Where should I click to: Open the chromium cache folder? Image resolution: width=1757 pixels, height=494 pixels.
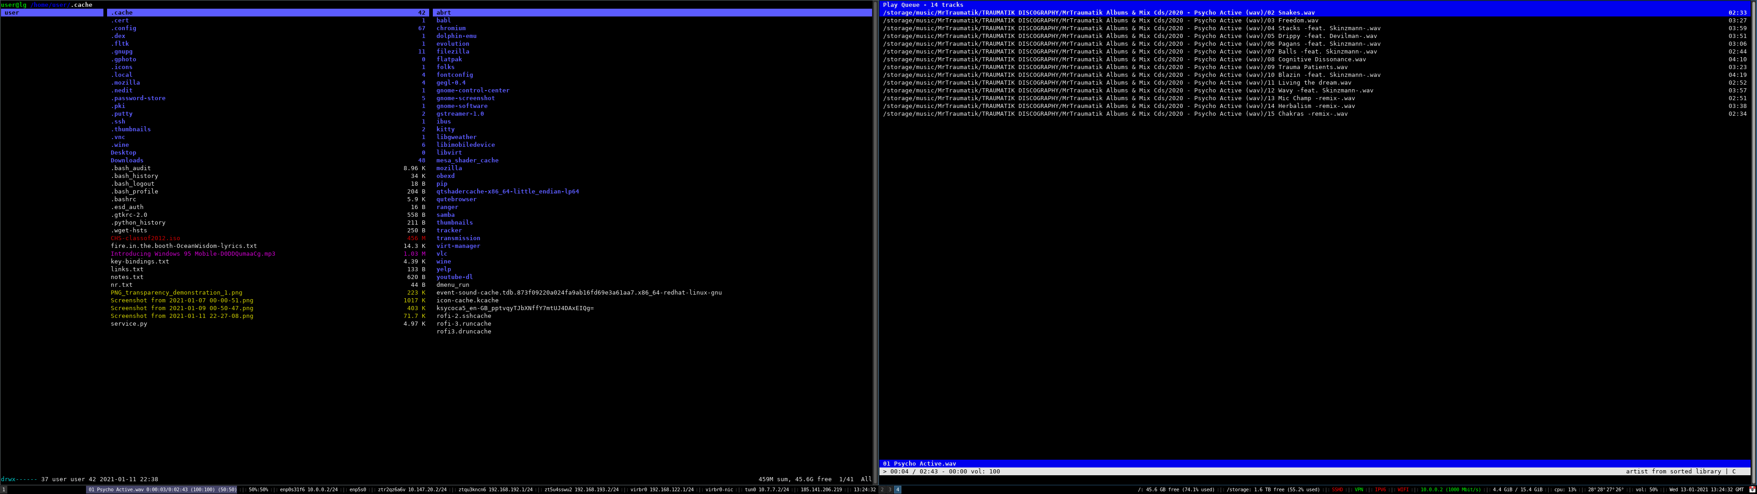click(451, 28)
